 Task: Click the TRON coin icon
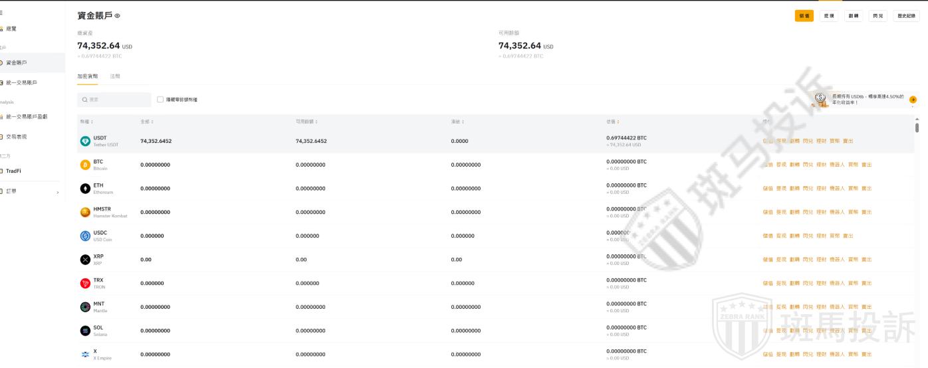85,284
